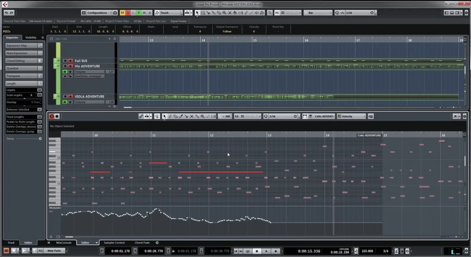Click the Stop button in transport

[257, 251]
